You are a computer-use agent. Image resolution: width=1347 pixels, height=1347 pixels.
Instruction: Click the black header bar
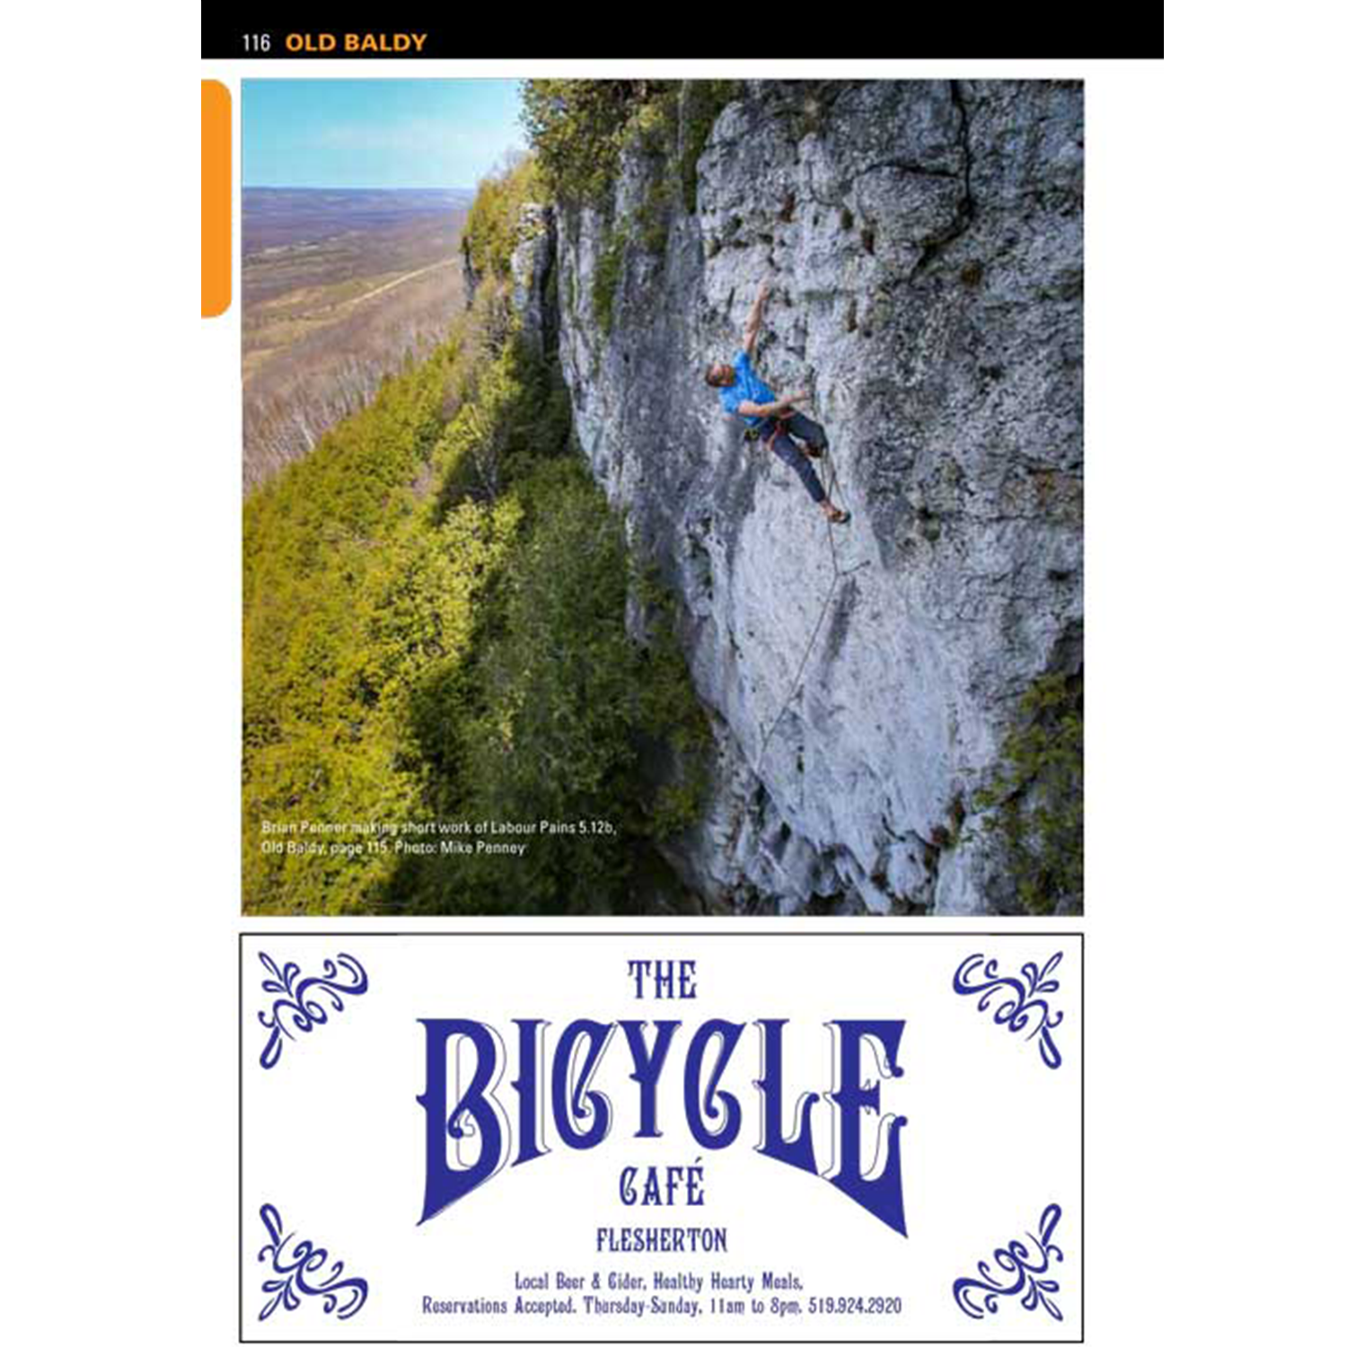682,29
